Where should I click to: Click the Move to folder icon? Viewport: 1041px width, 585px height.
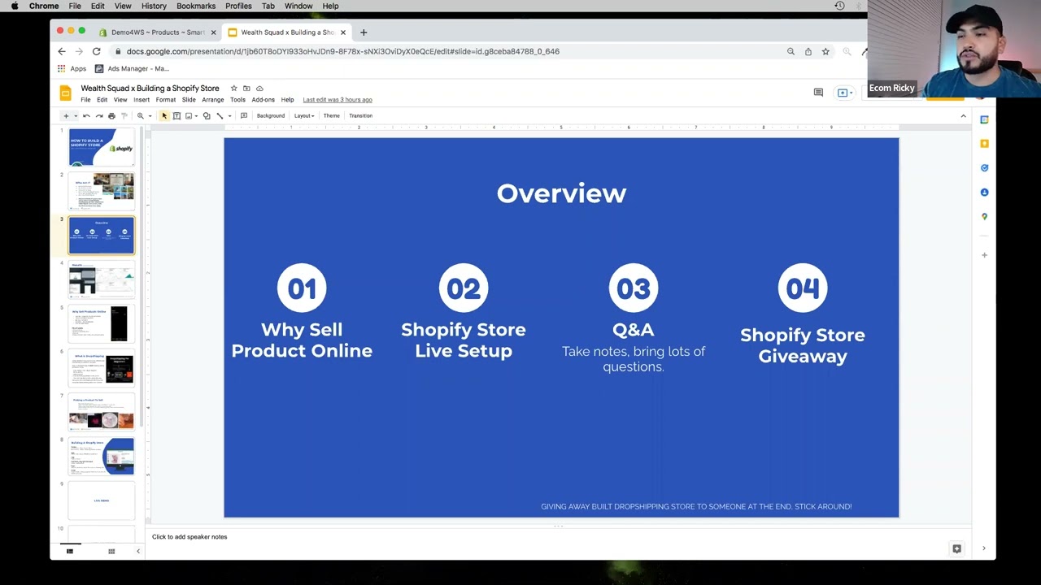coord(246,88)
